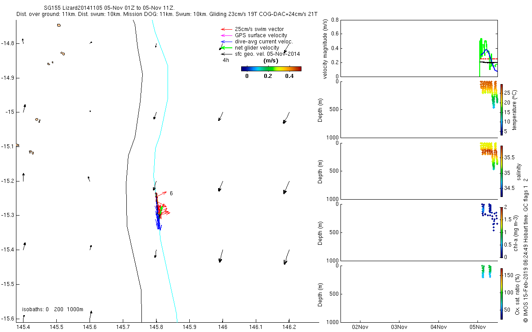The image size is (532, 332).
Task: Click the Ox. sat. ratio colorbar
Action: [501, 294]
